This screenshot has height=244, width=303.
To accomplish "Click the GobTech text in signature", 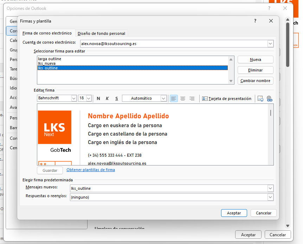I will coord(60,150).
